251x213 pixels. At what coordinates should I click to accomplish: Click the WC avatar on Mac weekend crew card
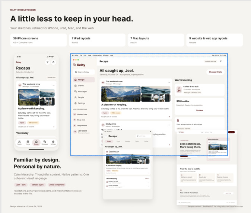(x=103, y=82)
